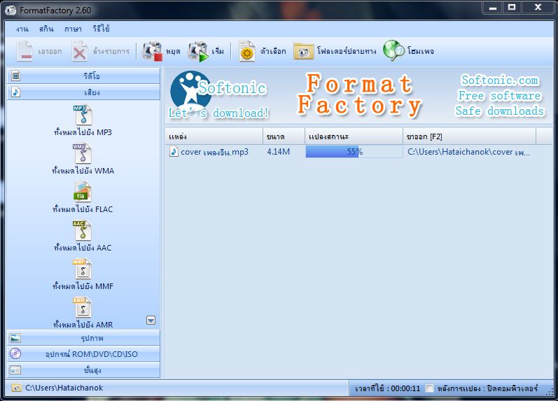Expand the ROM\DVD\CD\ISO device section
Image resolution: width=558 pixels, height=401 pixels.
point(83,354)
